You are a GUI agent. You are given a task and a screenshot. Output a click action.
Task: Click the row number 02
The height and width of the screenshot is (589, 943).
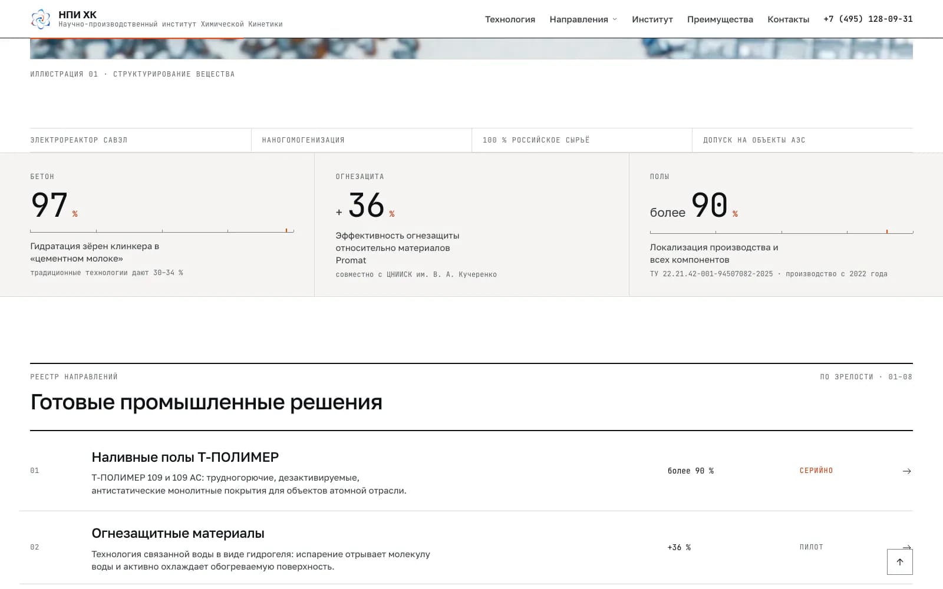point(35,547)
